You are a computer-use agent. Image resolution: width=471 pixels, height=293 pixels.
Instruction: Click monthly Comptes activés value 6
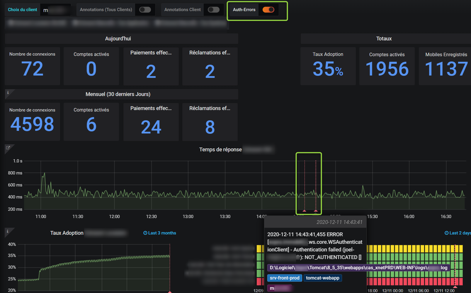(x=91, y=124)
